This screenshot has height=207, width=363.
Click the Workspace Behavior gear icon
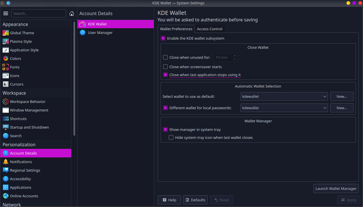coord(6,102)
